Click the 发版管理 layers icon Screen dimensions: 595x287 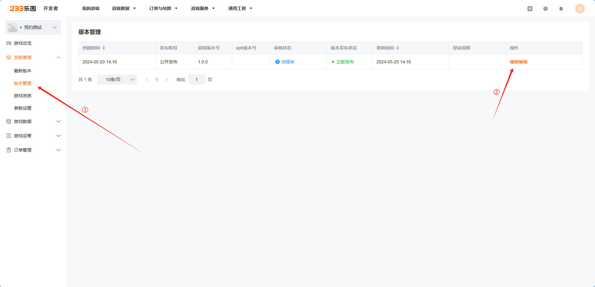coord(9,57)
